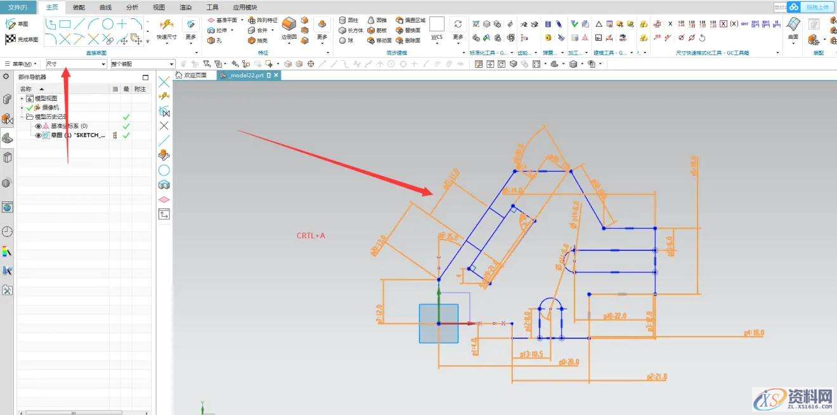Close the _model22.prt document tab
This screenshot has height=415, width=837.
[x=276, y=75]
